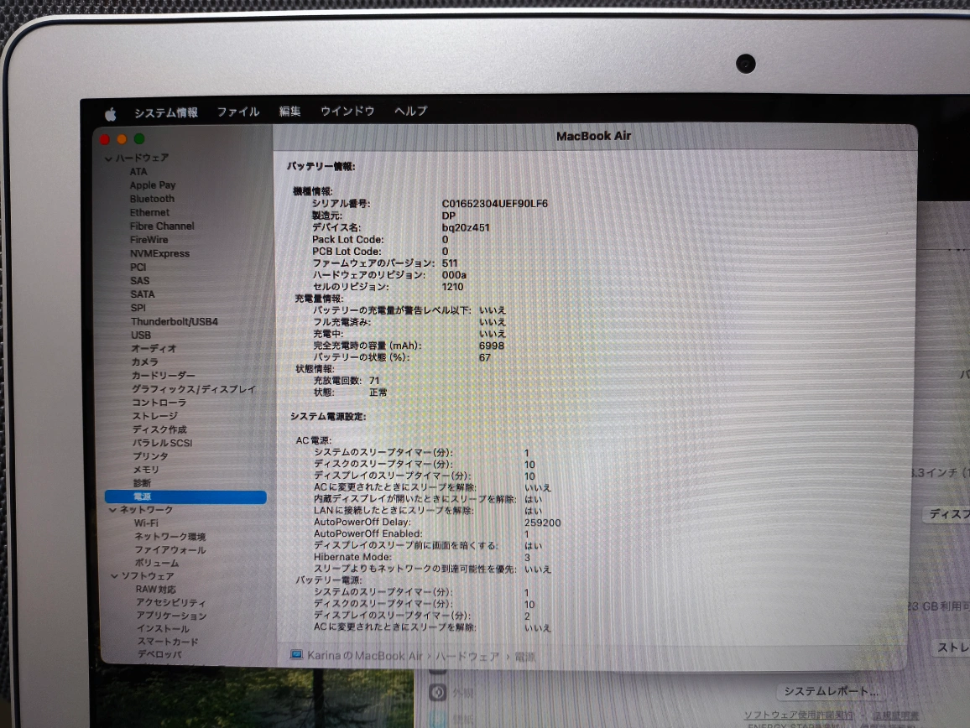Select SATA in the sidebar

pyautogui.click(x=143, y=294)
